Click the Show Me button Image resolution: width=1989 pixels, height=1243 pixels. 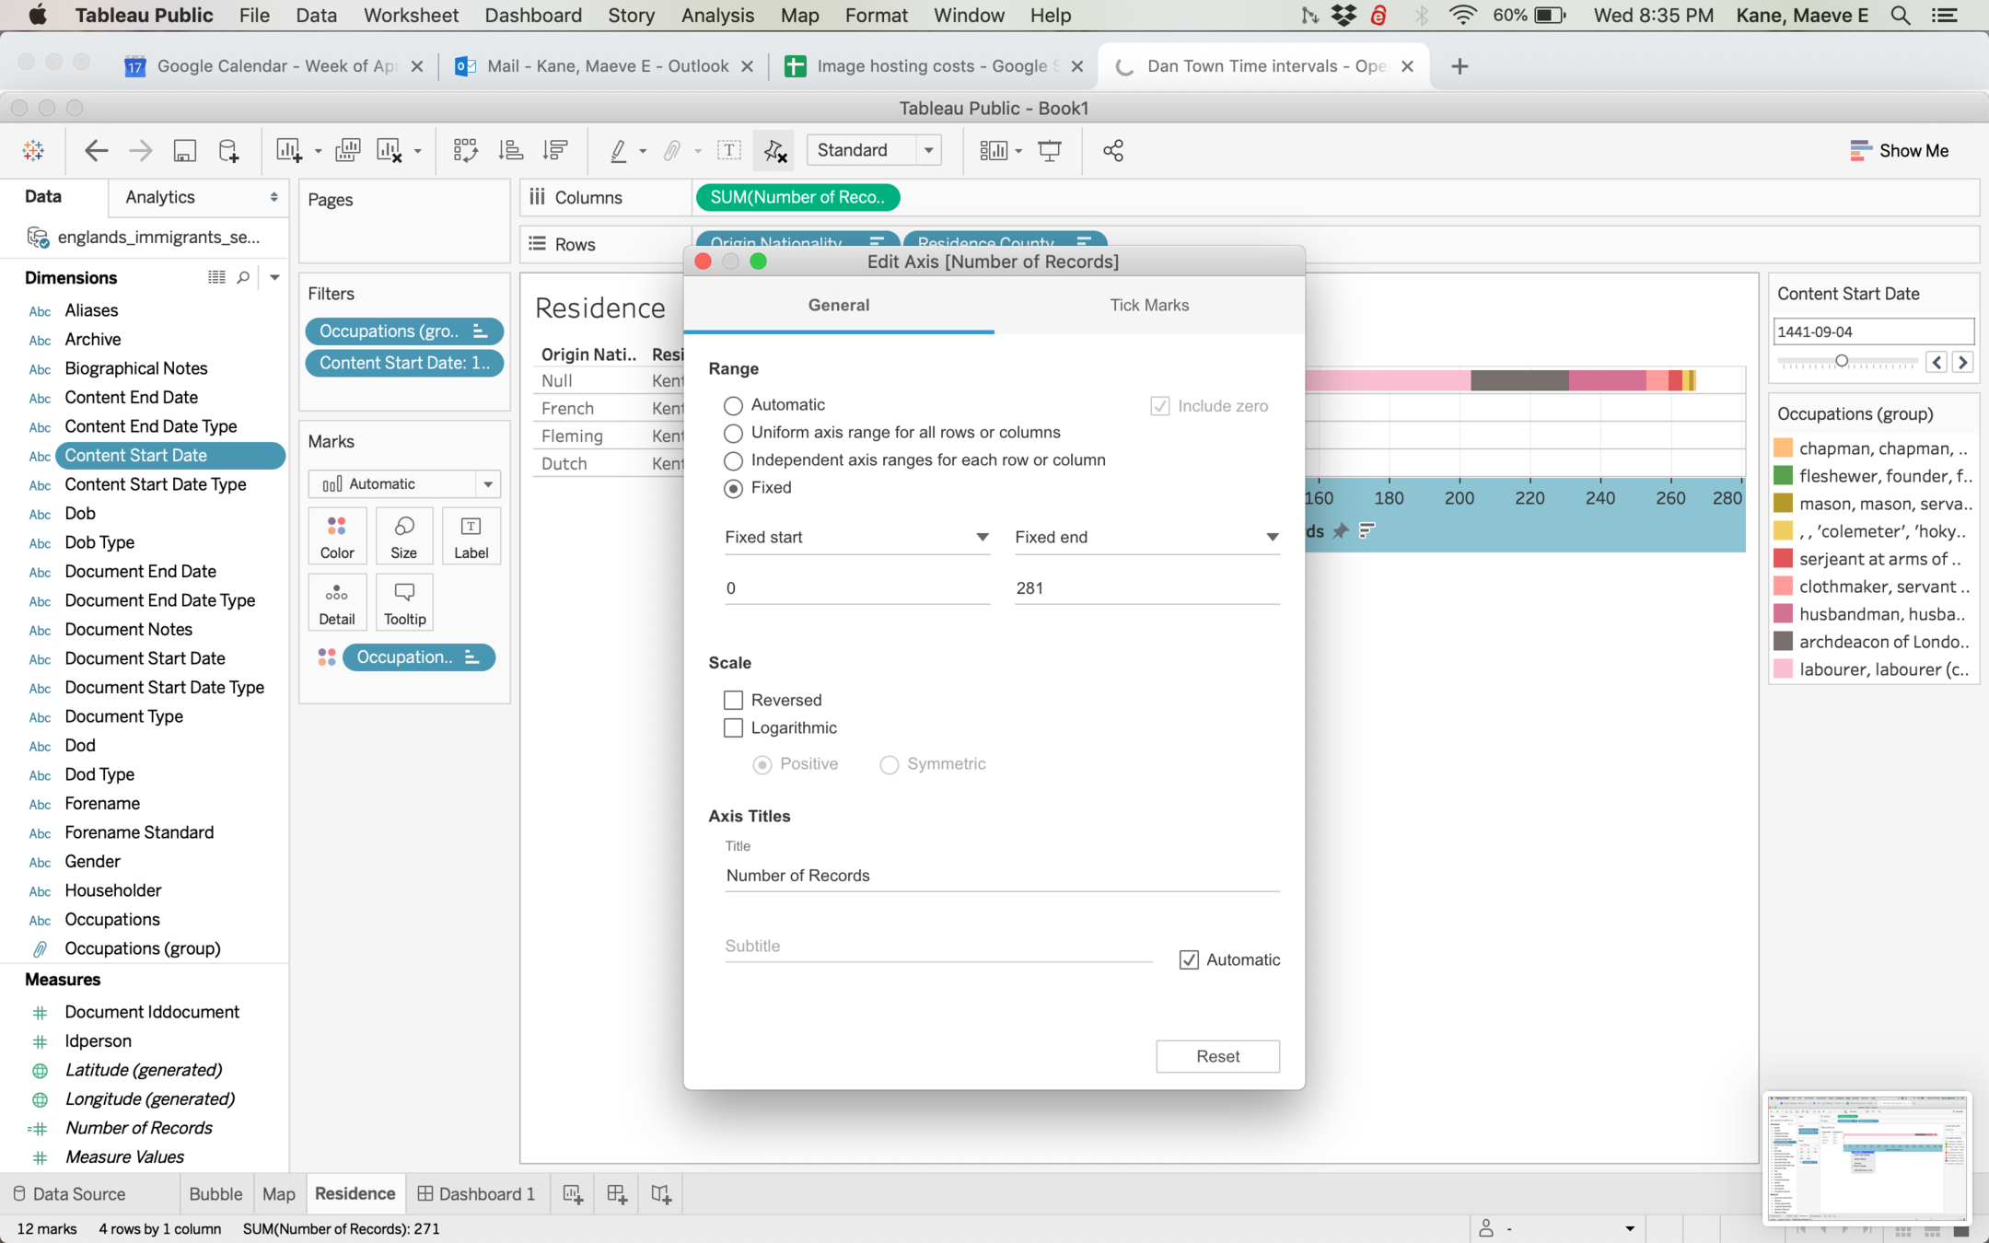pyautogui.click(x=1899, y=151)
